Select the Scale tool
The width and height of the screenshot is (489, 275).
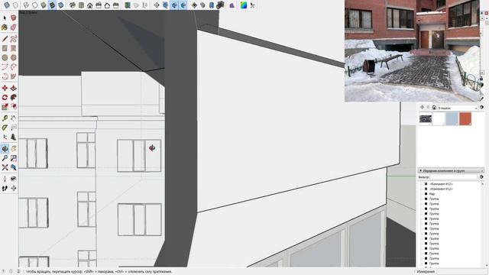[5, 107]
